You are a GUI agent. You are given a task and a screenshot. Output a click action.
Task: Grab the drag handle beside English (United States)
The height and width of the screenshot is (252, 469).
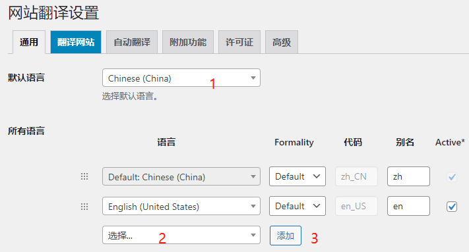tap(84, 207)
